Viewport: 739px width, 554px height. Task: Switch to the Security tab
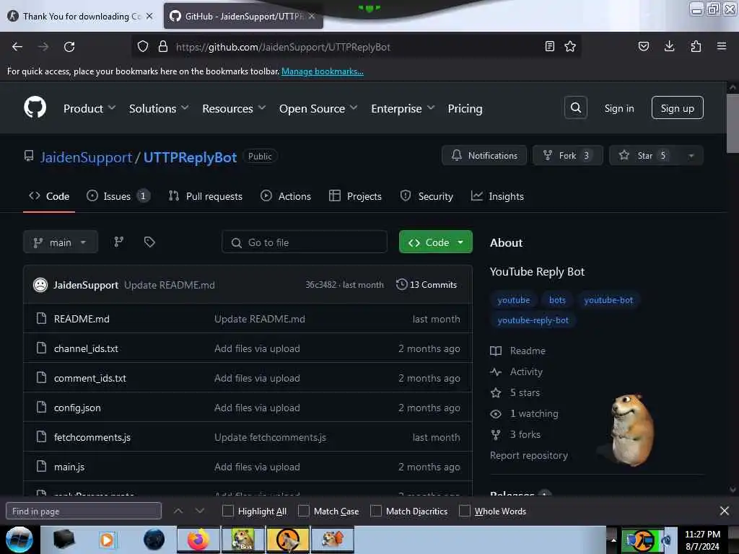click(x=427, y=196)
